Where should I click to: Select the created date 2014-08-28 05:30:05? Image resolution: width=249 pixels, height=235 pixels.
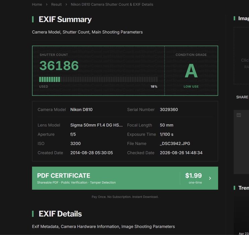[91, 153]
